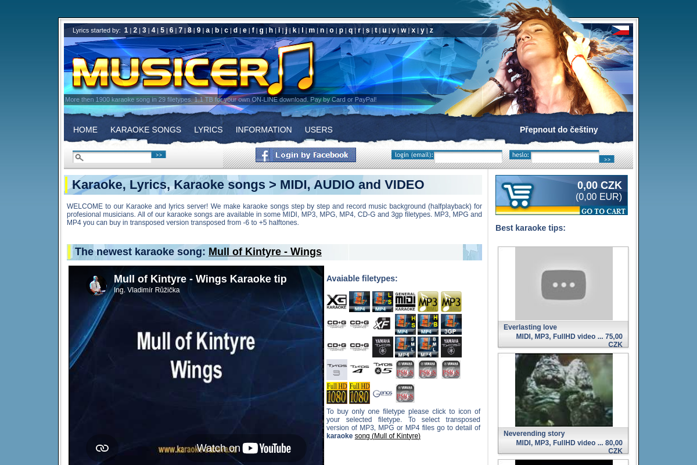Click Watch on YouTube

[244, 448]
